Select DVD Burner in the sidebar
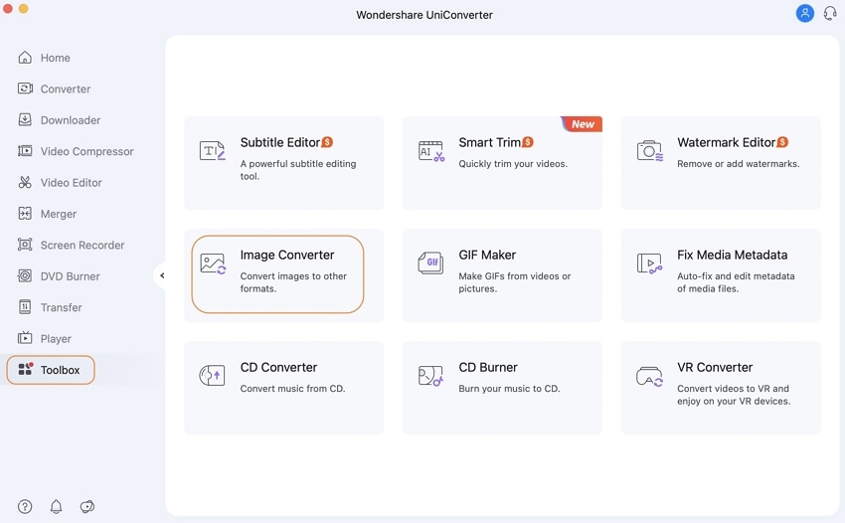This screenshot has width=845, height=523. [70, 276]
